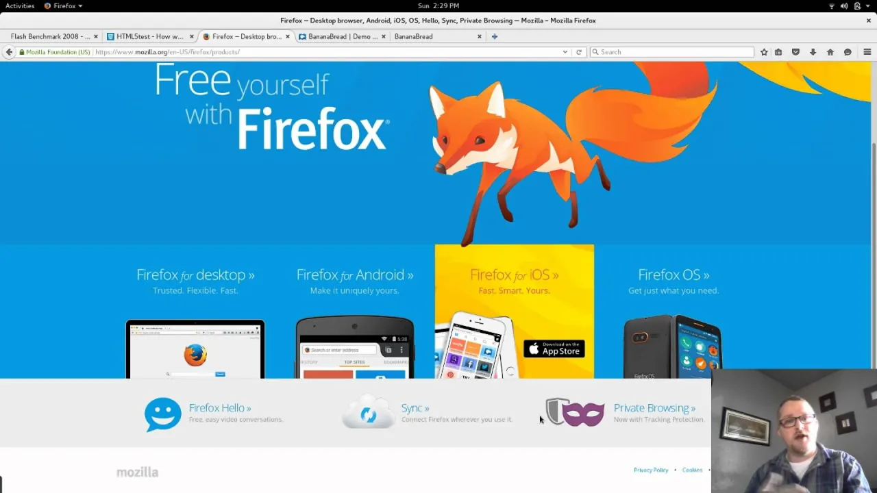This screenshot has width=877, height=493.
Task: Click the 'Make it uniquely yours.' tagline
Action: [355, 291]
